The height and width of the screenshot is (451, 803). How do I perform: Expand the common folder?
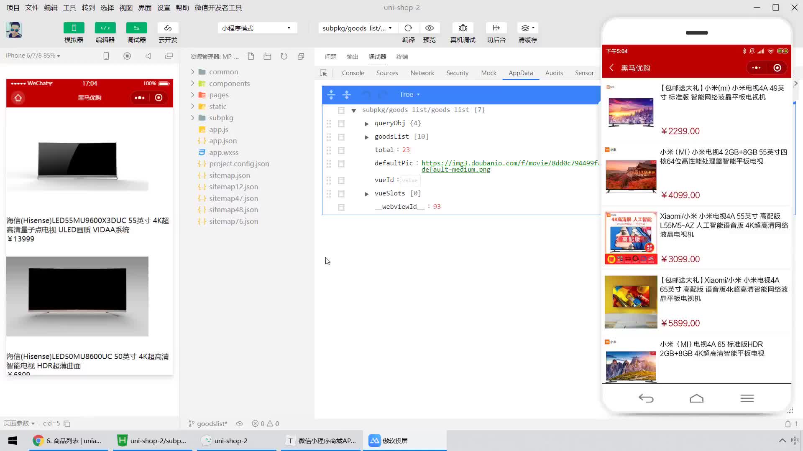point(192,72)
